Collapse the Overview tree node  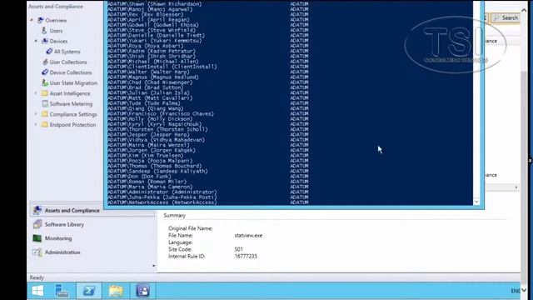pyautogui.click(x=32, y=20)
